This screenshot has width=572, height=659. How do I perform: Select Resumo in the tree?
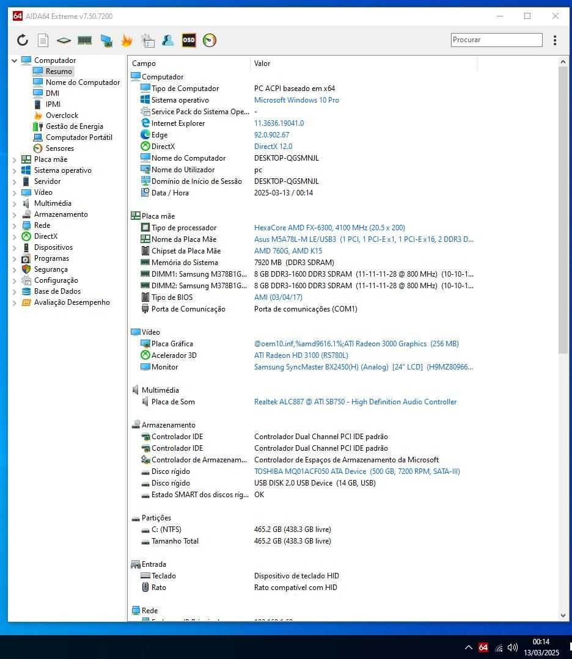pyautogui.click(x=59, y=71)
